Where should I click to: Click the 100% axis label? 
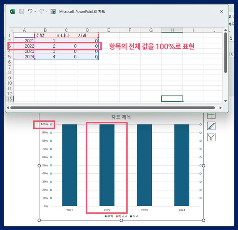44,124
